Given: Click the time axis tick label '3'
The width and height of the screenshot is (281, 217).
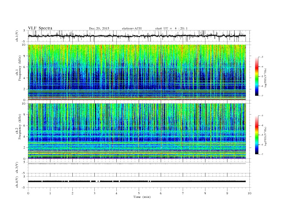Looking at the screenshot, I should (x=94, y=193).
